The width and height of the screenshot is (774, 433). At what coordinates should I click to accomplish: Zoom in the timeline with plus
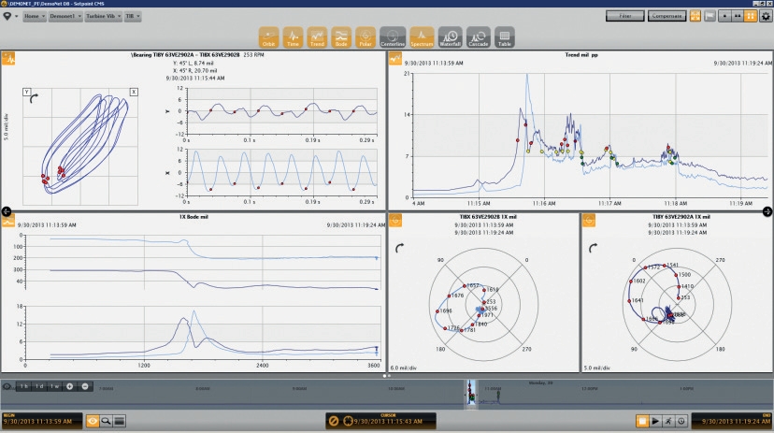tap(69, 386)
